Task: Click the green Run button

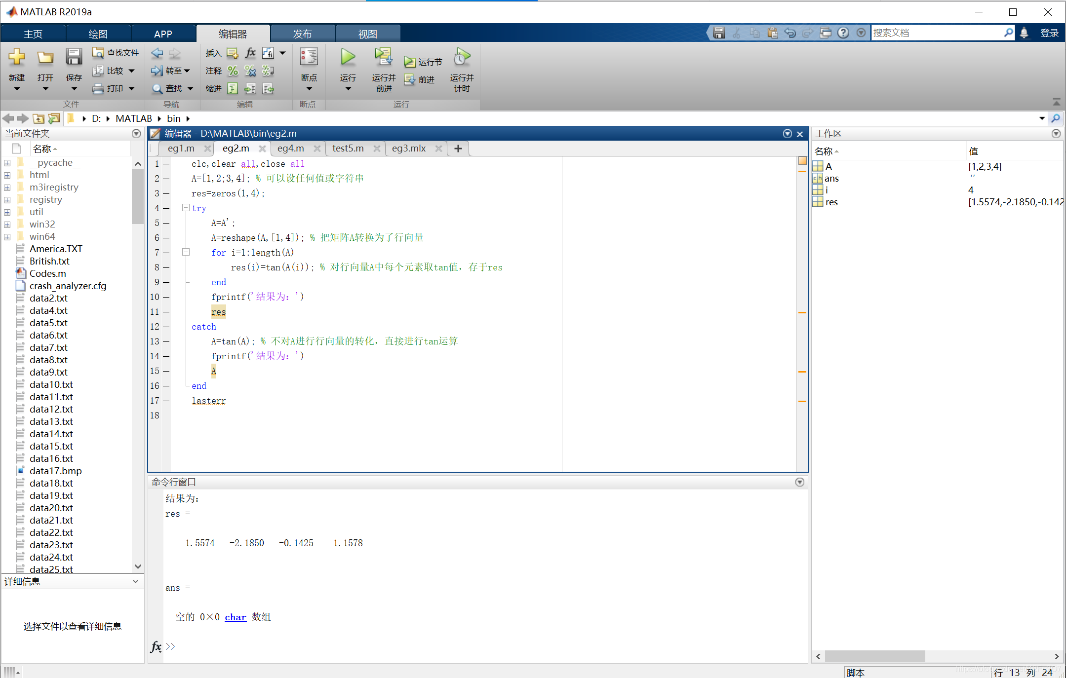Action: pos(348,58)
